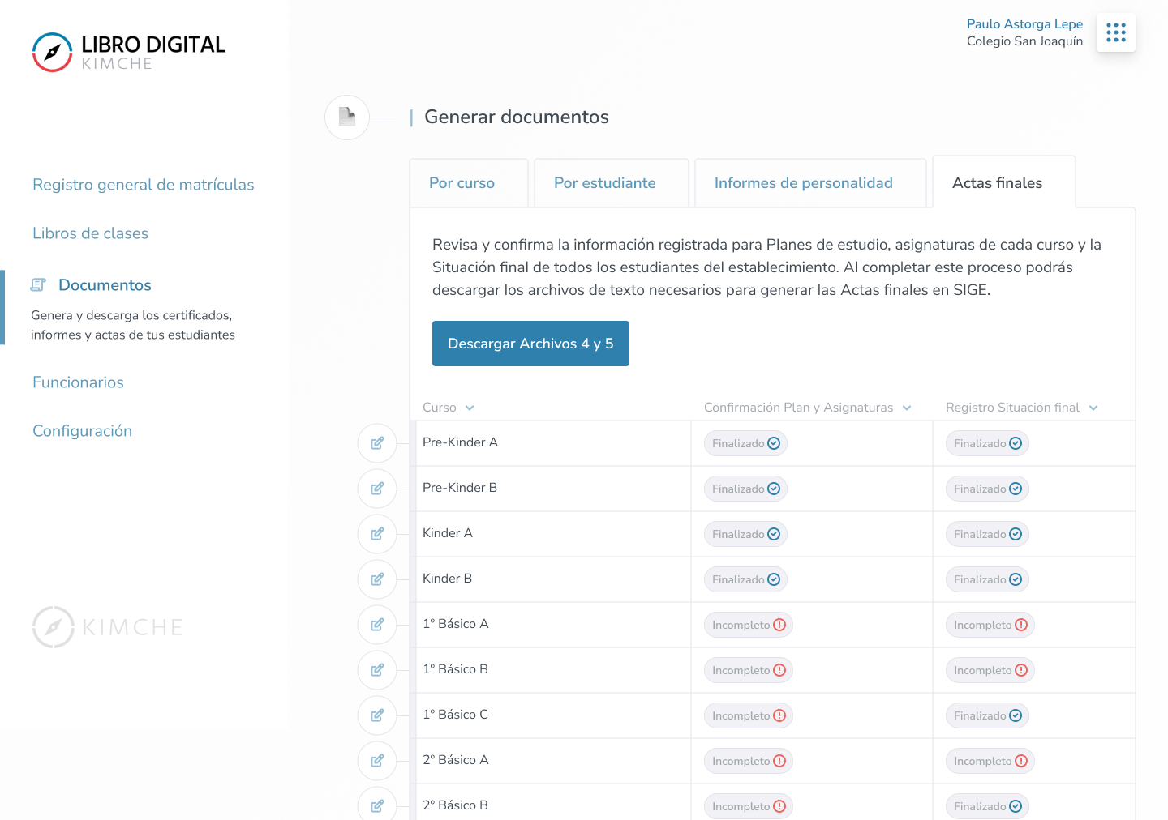The height and width of the screenshot is (820, 1168).
Task: Click Pre-Kinder A situación final Finalizado badge
Action: [x=988, y=443]
